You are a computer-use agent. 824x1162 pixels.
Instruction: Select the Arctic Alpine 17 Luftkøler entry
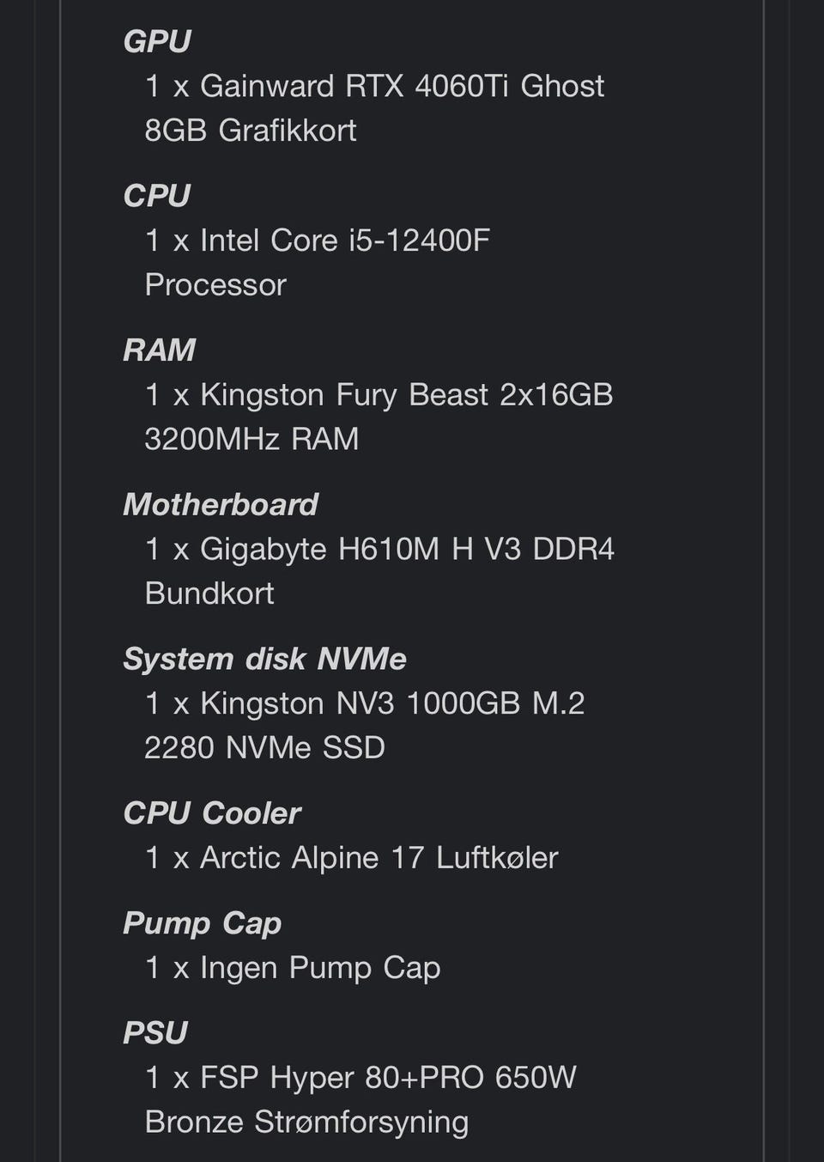click(379, 858)
